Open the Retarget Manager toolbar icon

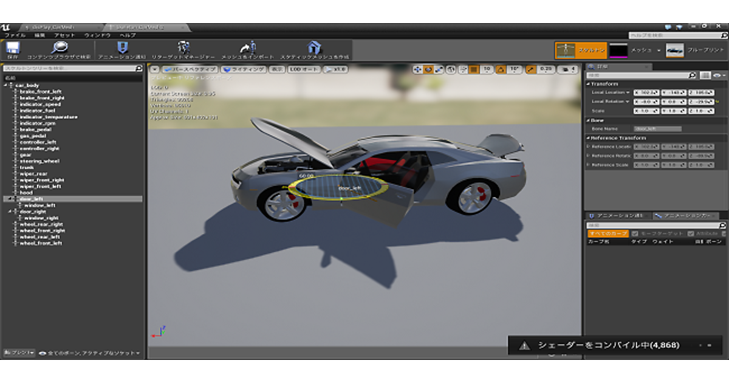pyautogui.click(x=183, y=49)
